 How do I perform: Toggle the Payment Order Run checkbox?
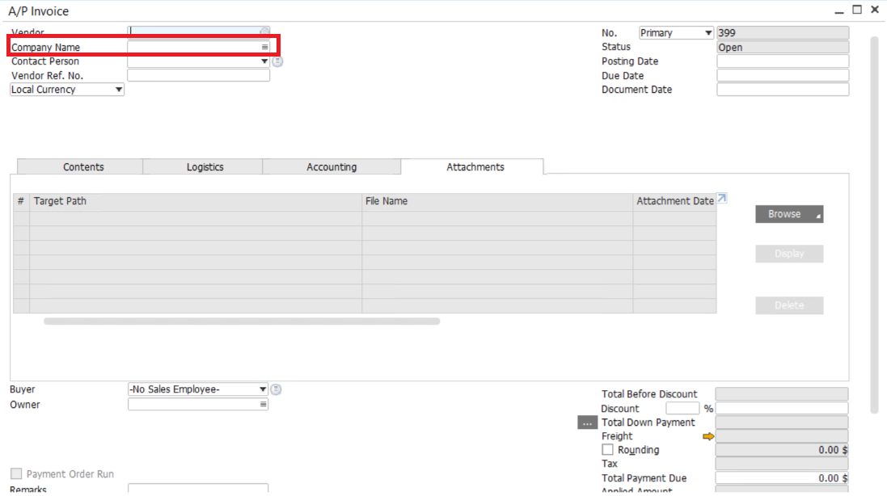pyautogui.click(x=16, y=474)
